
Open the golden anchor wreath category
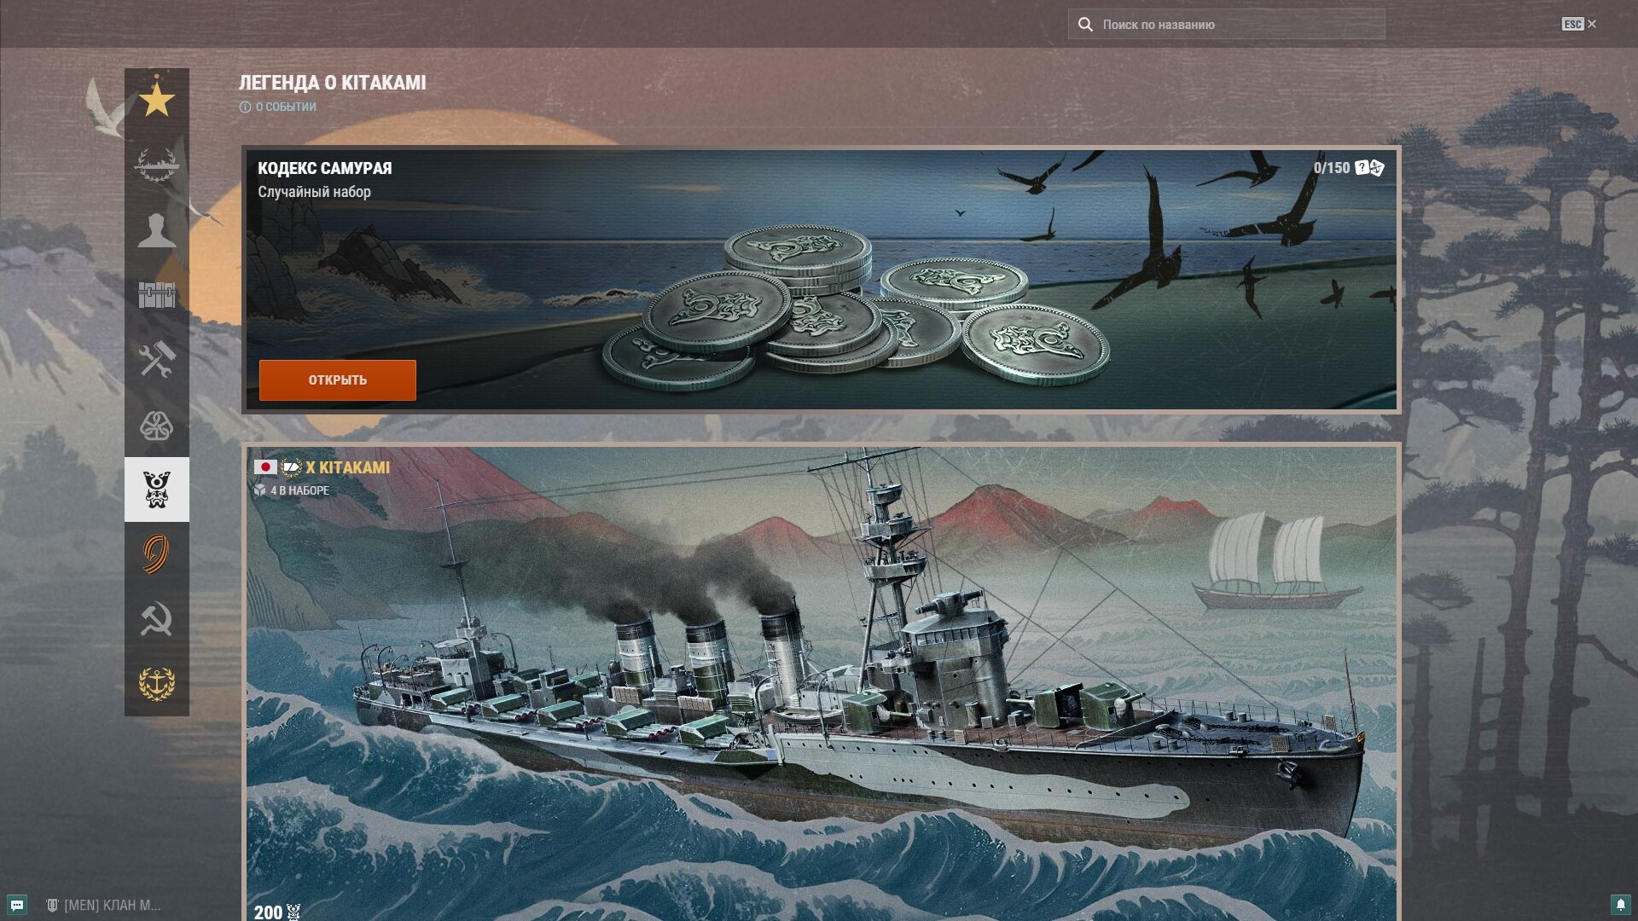click(157, 684)
